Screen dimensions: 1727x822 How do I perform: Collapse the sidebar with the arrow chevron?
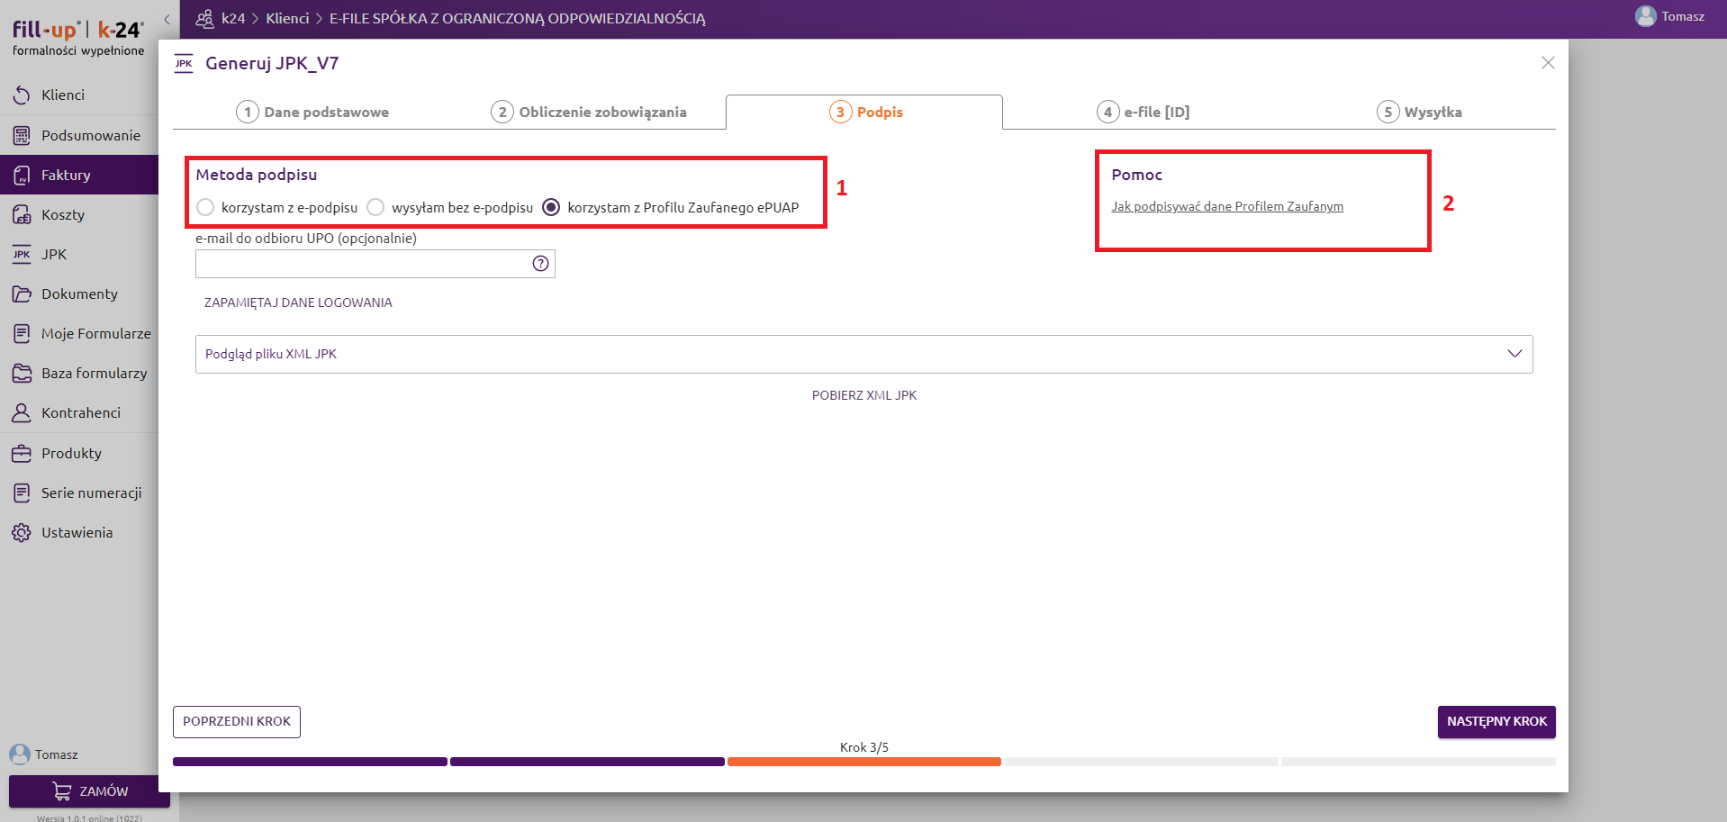tap(167, 19)
